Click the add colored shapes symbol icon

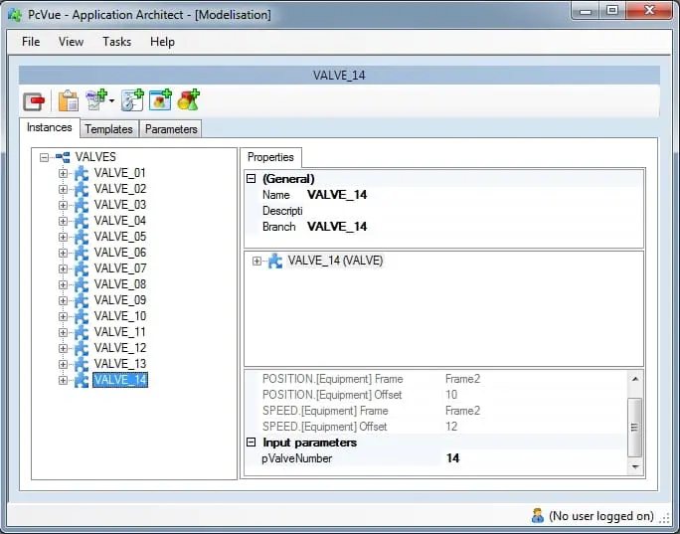pyautogui.click(x=189, y=100)
